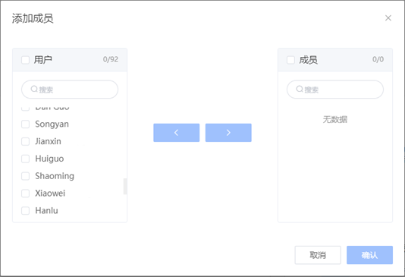The width and height of the screenshot is (405, 277).
Task: Check the 用户 select-all checkbox
Action: pyautogui.click(x=25, y=60)
